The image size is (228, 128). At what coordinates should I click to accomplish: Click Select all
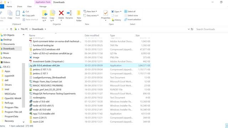[130, 11]
